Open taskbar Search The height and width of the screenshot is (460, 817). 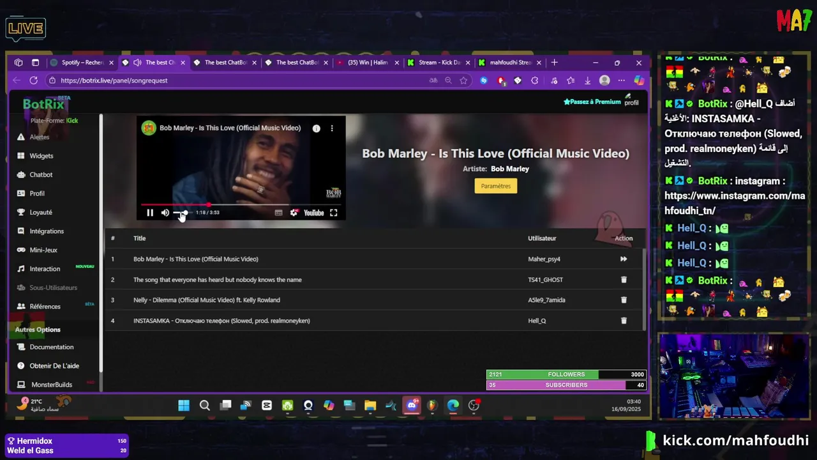pos(204,405)
